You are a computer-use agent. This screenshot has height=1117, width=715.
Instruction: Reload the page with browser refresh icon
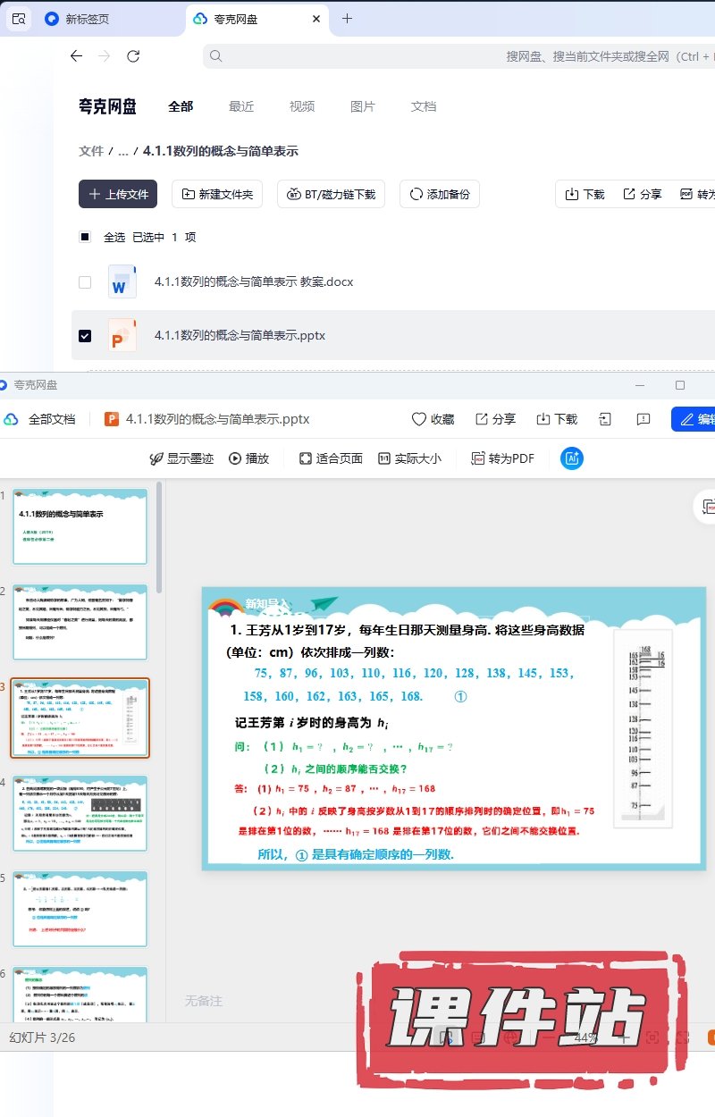133,56
